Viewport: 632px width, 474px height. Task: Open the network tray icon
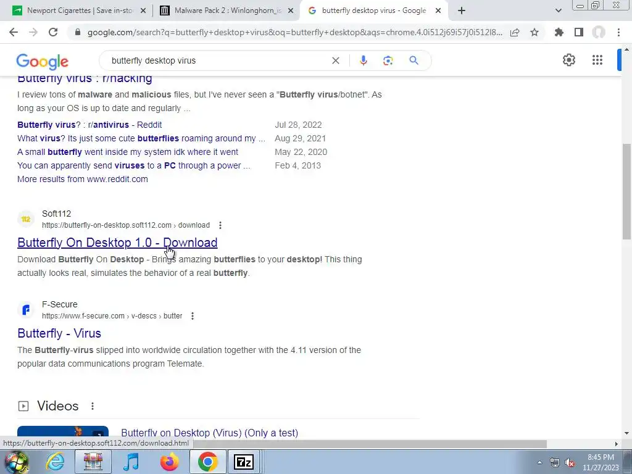(555, 463)
